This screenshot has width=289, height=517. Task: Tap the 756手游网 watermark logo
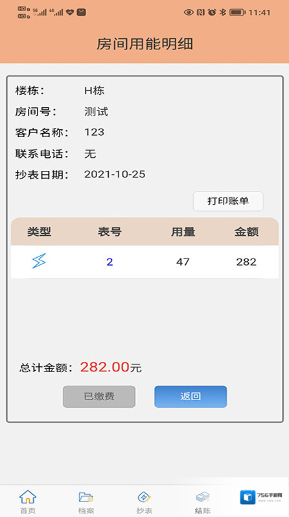[x=261, y=498]
